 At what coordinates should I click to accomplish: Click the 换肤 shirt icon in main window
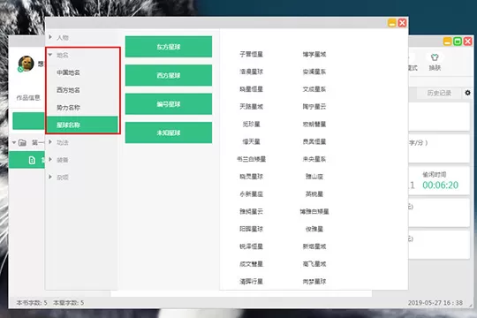coord(435,57)
